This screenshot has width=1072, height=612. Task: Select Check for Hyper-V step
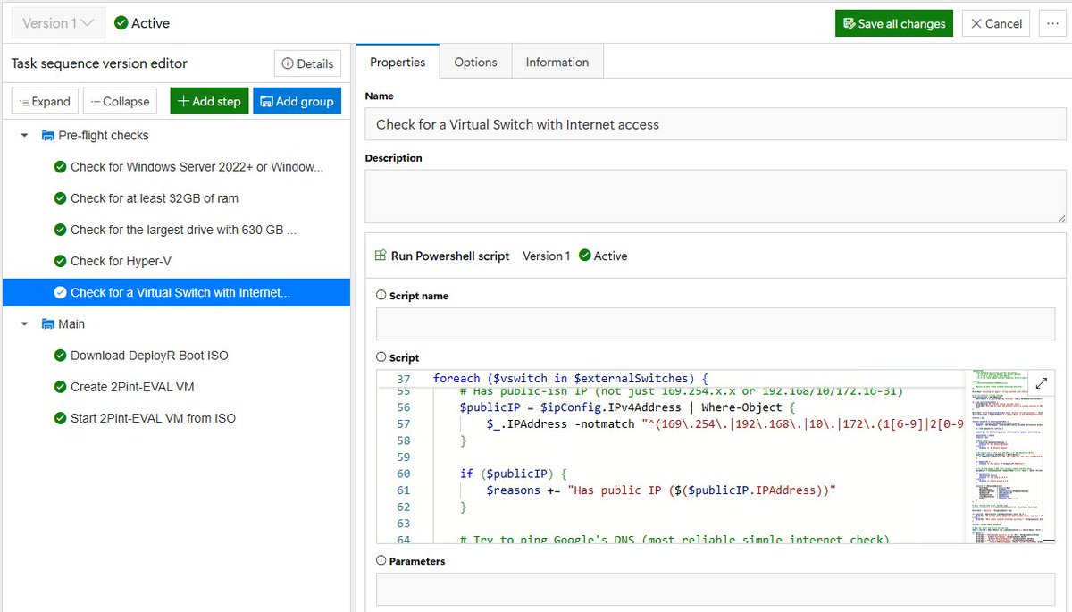[x=176, y=261]
